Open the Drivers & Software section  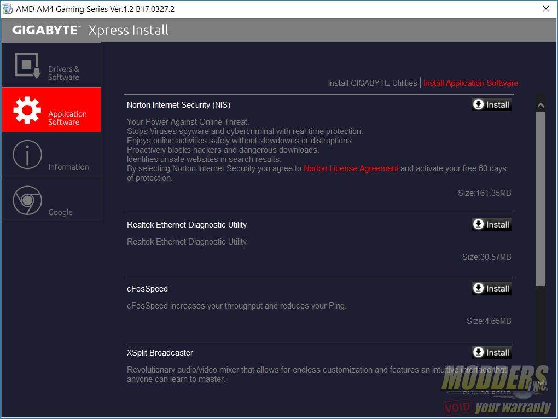point(51,65)
